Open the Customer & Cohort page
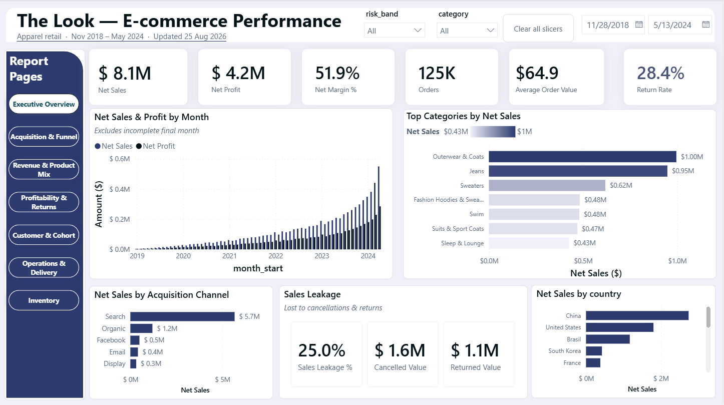Image resolution: width=724 pixels, height=405 pixels. pos(44,235)
